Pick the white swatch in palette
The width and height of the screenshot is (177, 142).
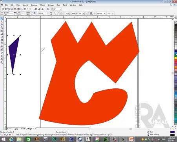(x=175, y=49)
